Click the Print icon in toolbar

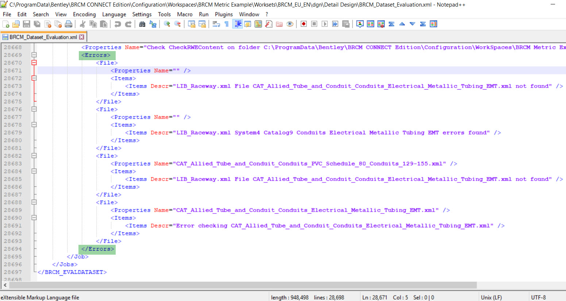tap(68, 24)
